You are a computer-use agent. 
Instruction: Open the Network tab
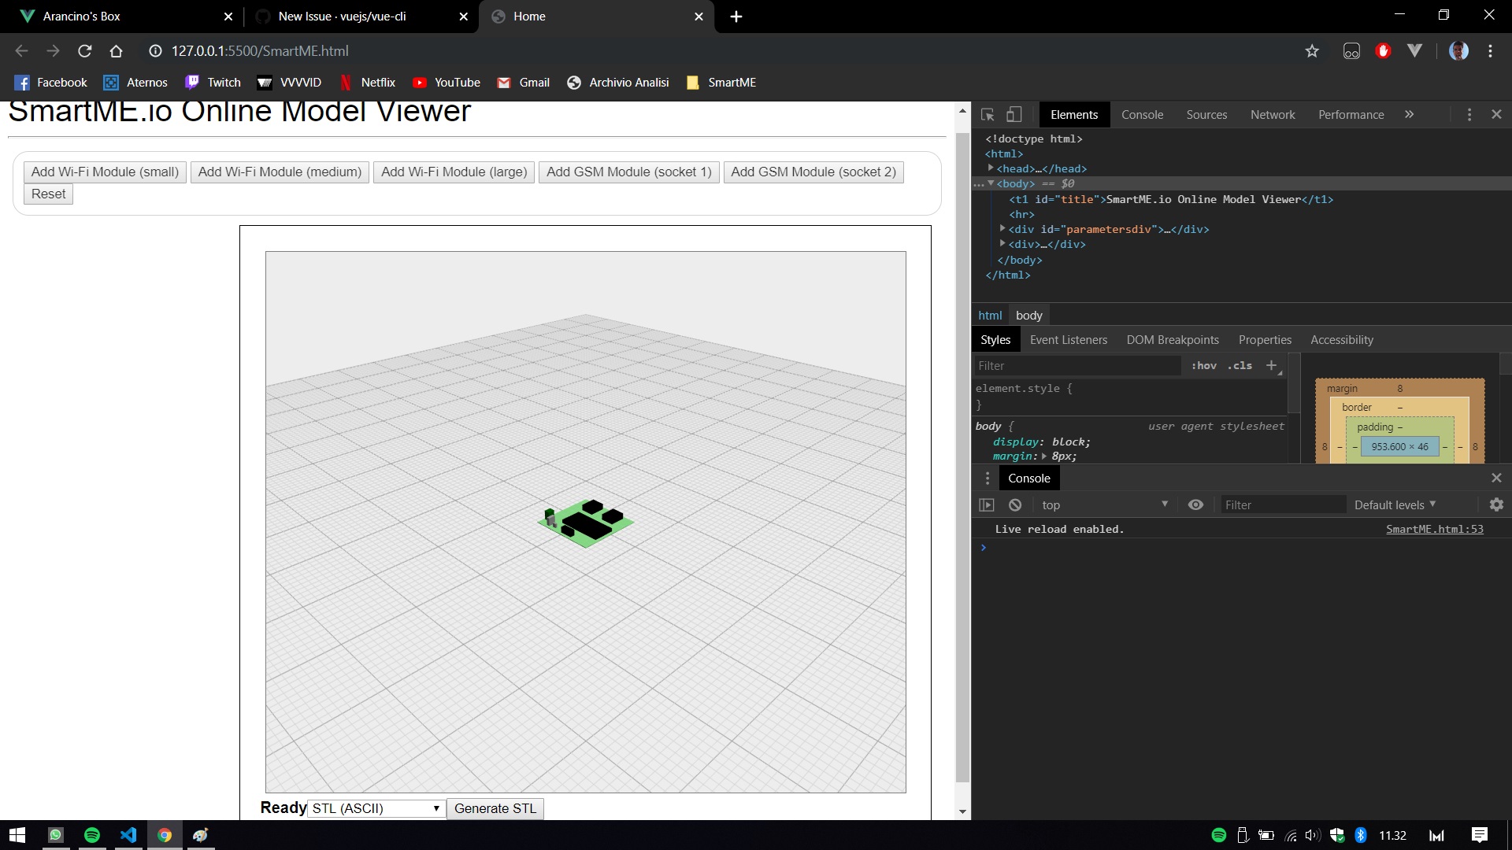coord(1273,115)
